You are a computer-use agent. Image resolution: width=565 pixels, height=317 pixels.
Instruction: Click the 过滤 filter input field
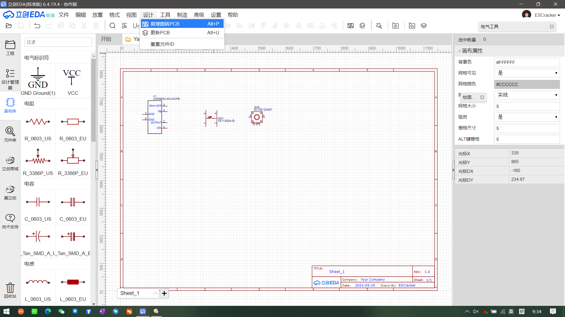[x=58, y=42]
